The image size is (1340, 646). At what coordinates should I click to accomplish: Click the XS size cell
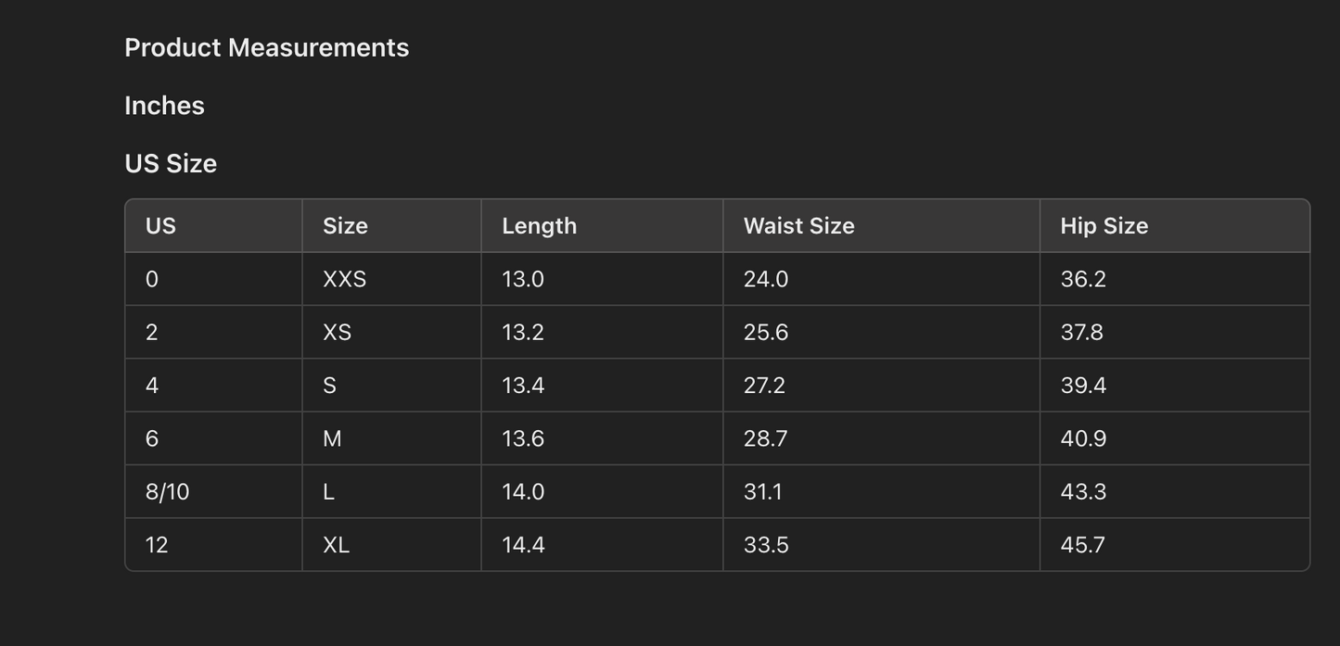click(x=337, y=333)
